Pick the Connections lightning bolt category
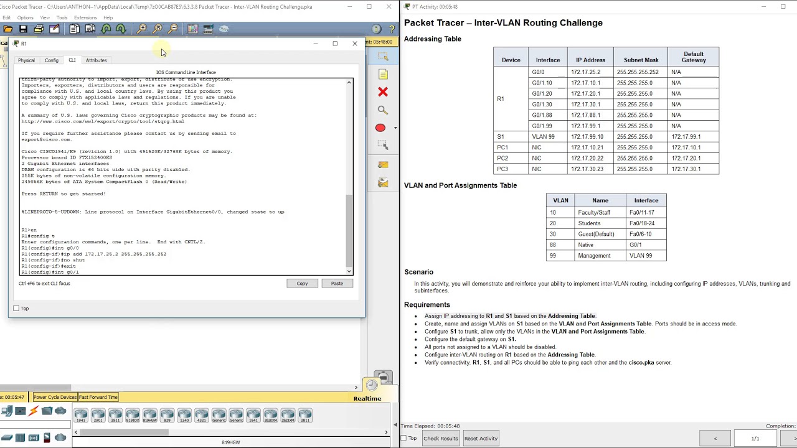 (34, 411)
